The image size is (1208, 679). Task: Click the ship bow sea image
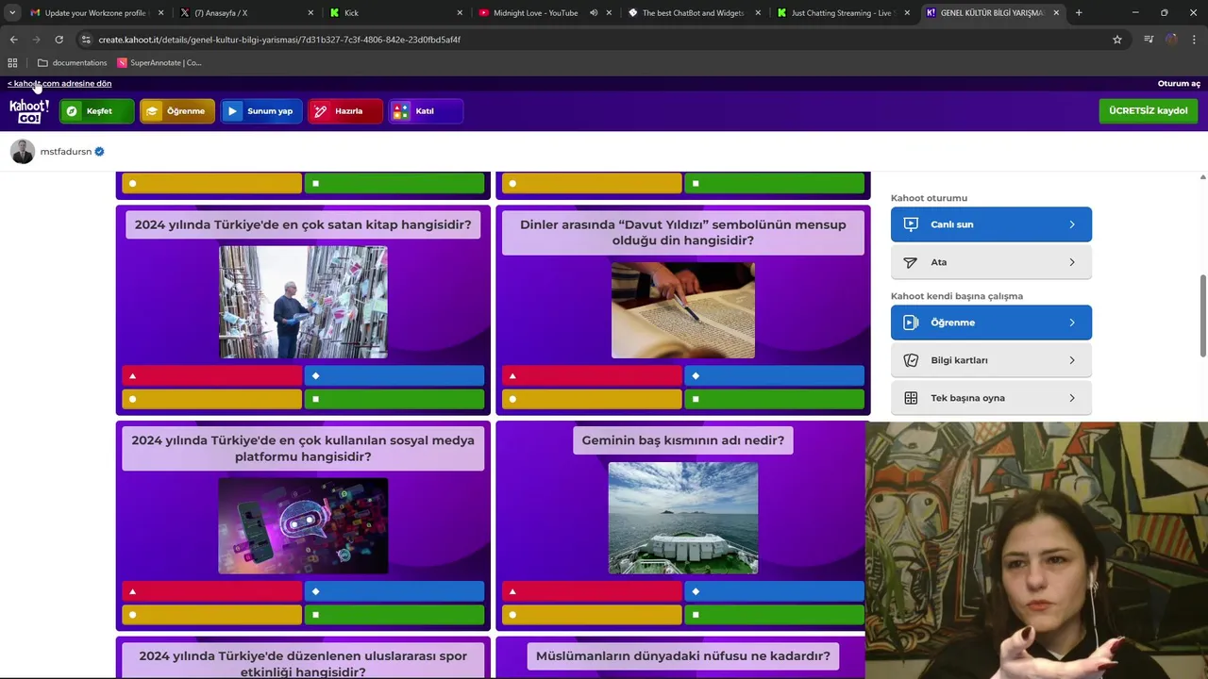tap(683, 518)
